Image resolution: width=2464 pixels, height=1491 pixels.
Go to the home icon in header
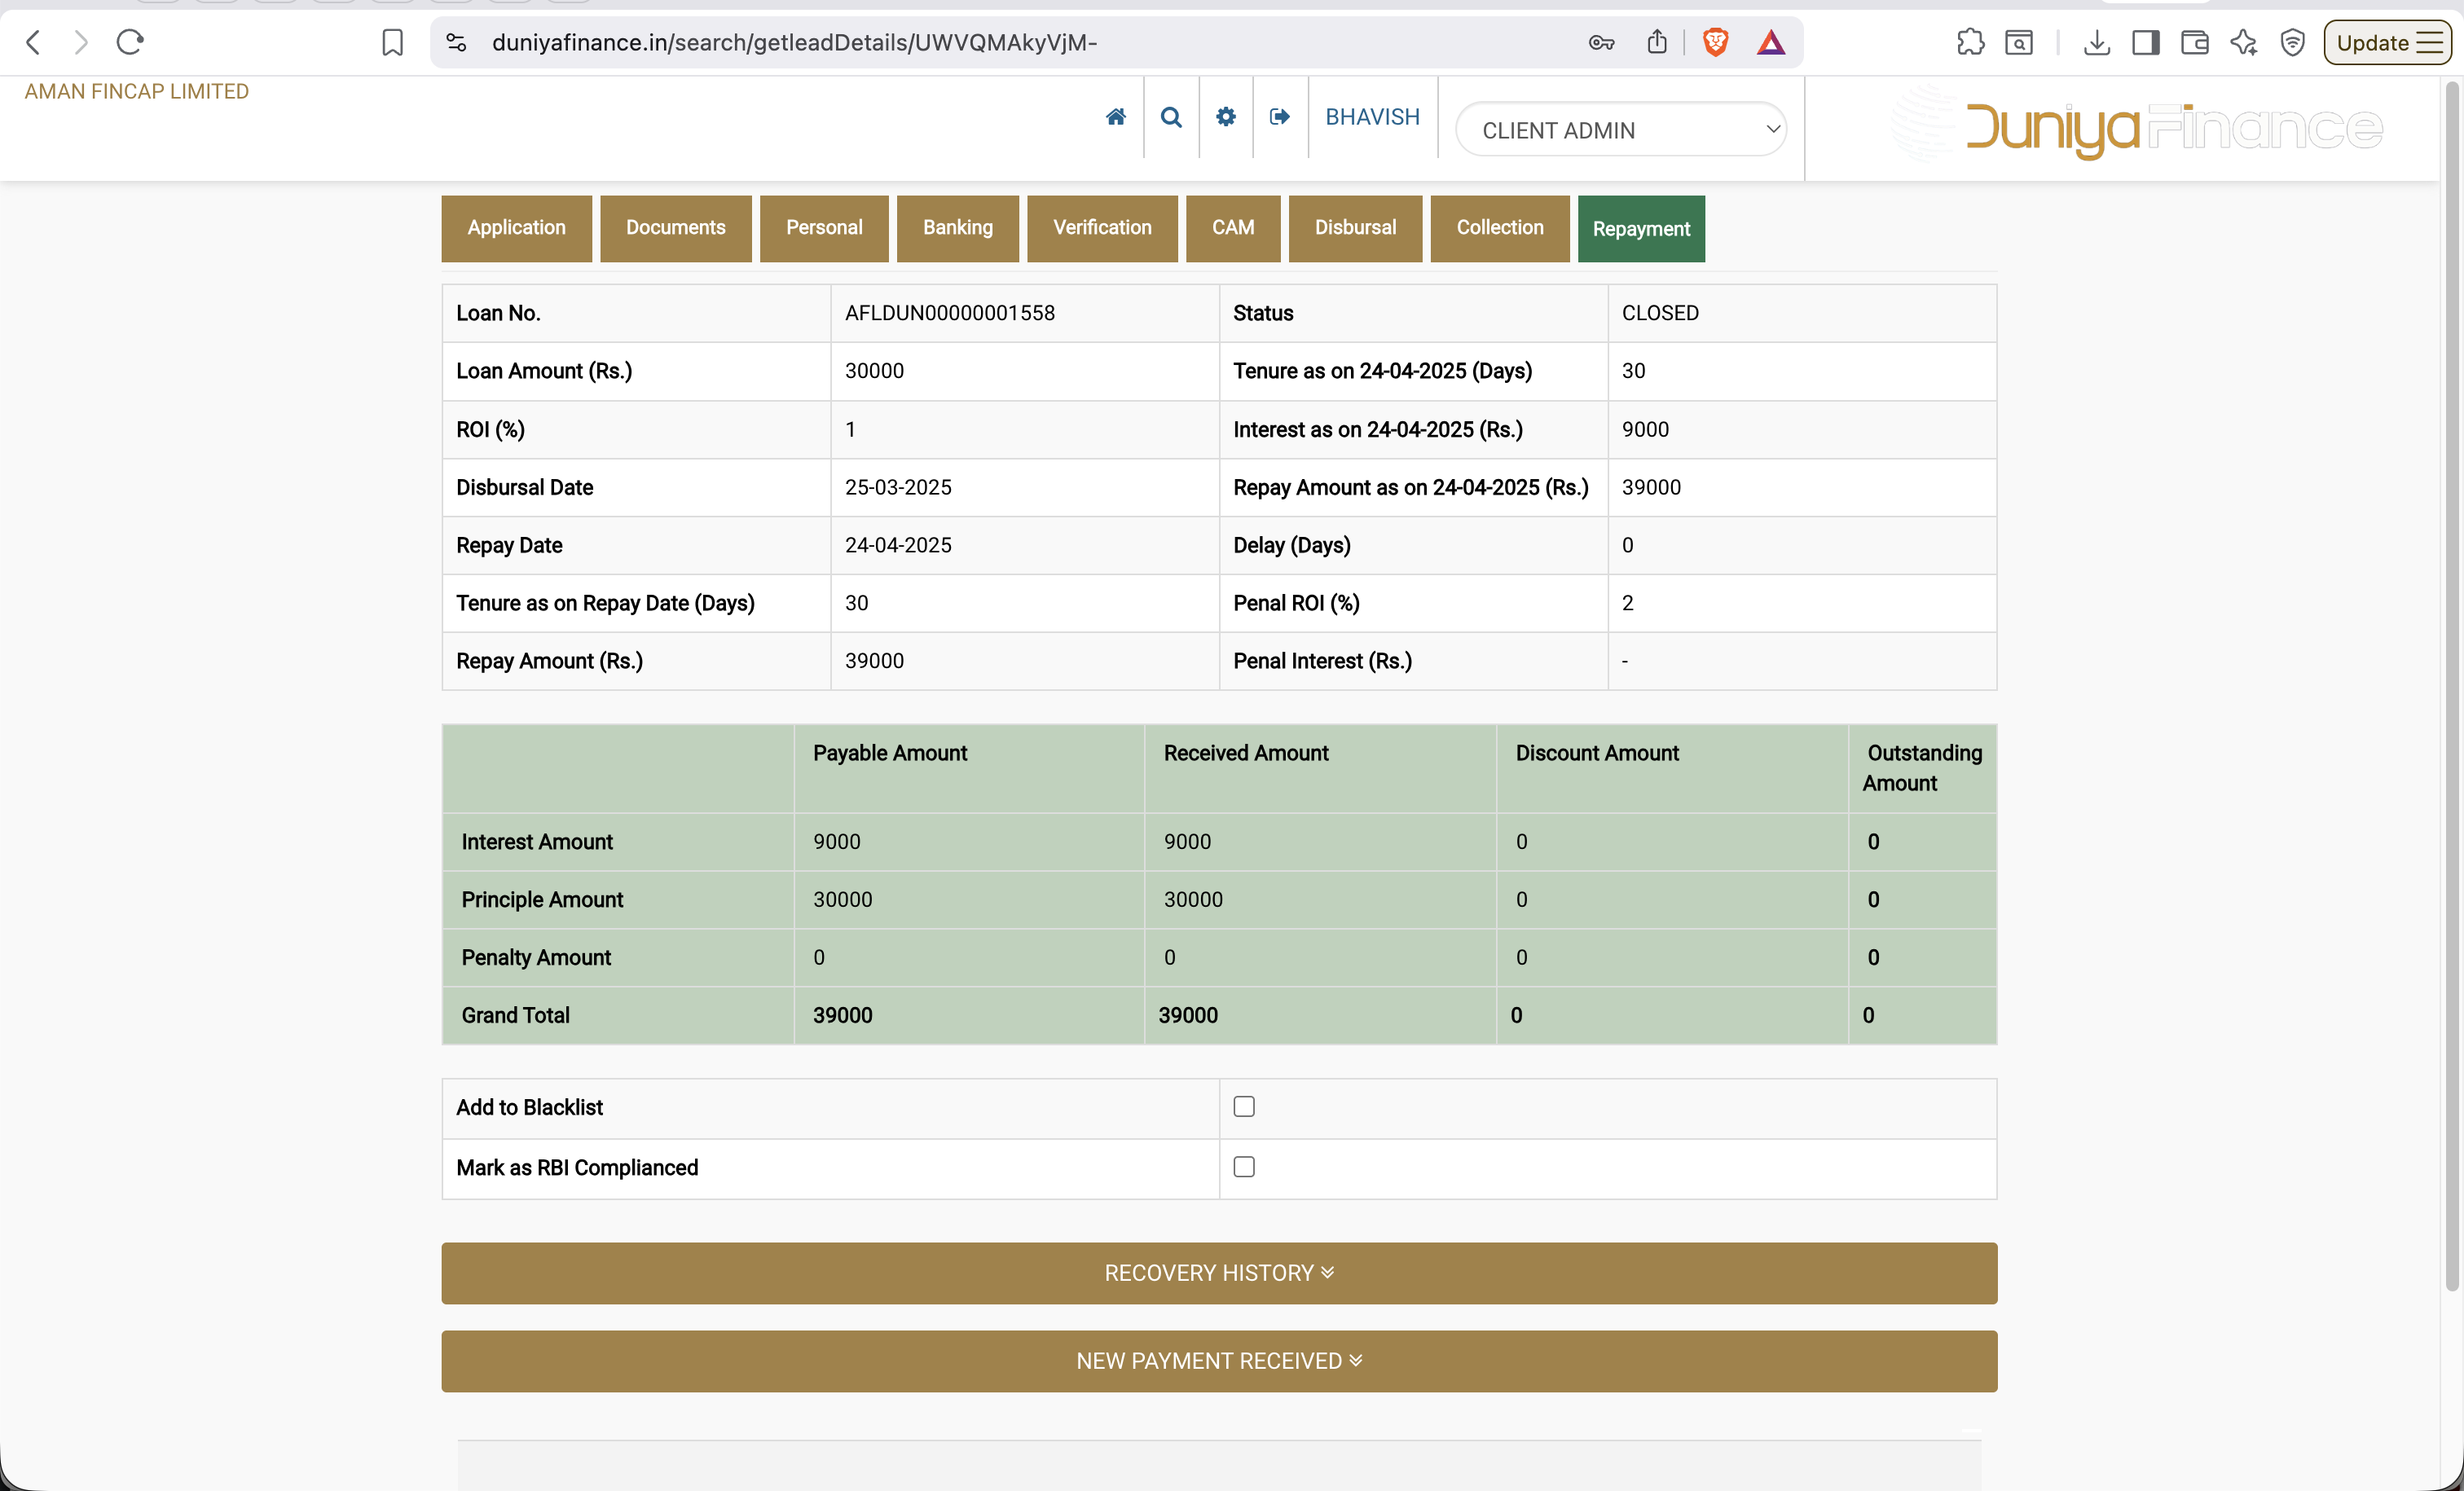click(x=1116, y=117)
